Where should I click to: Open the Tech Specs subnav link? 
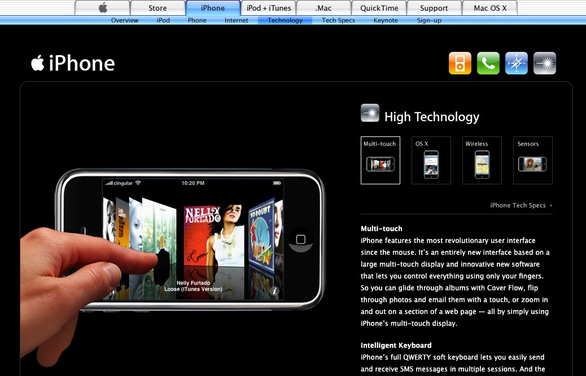click(338, 20)
